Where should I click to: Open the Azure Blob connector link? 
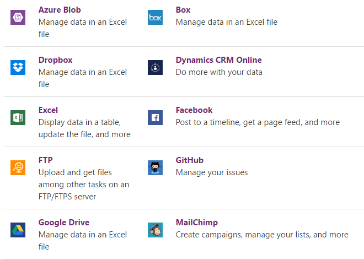pos(59,10)
